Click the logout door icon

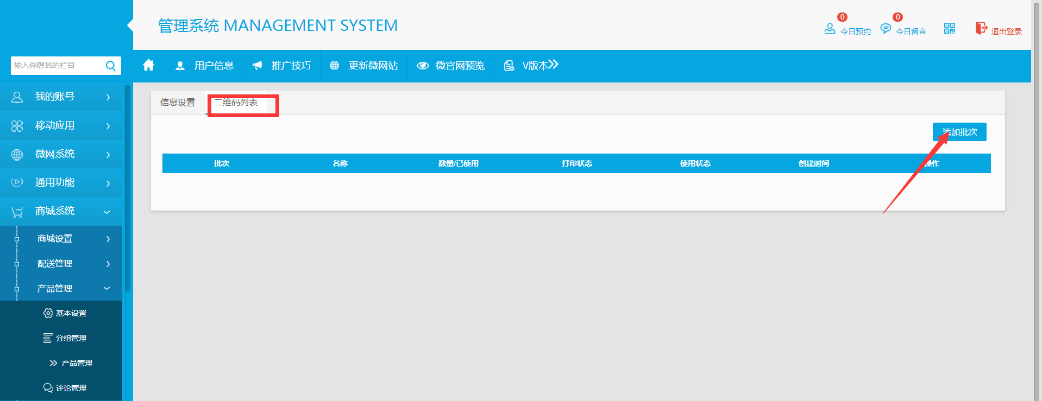(981, 28)
